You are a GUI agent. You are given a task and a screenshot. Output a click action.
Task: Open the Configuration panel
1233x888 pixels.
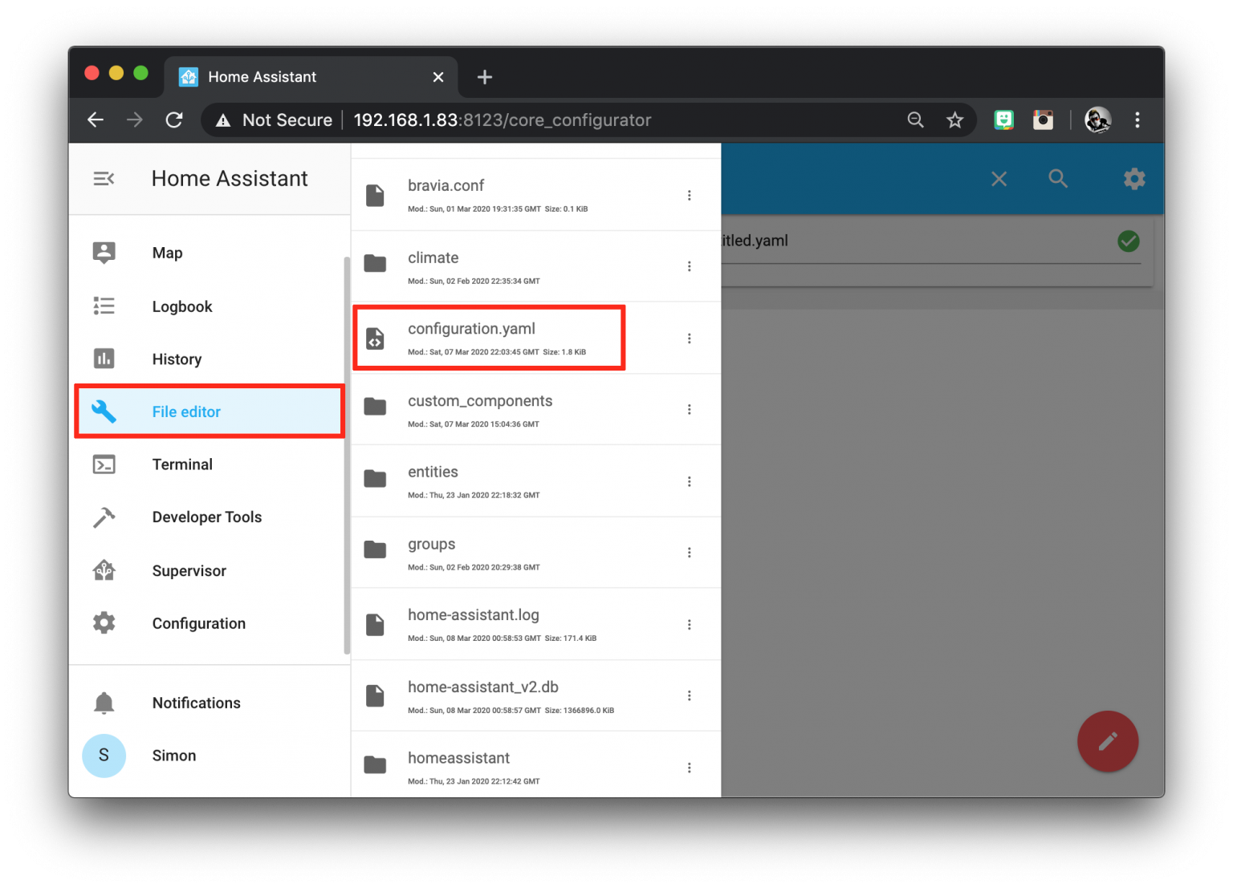[198, 623]
